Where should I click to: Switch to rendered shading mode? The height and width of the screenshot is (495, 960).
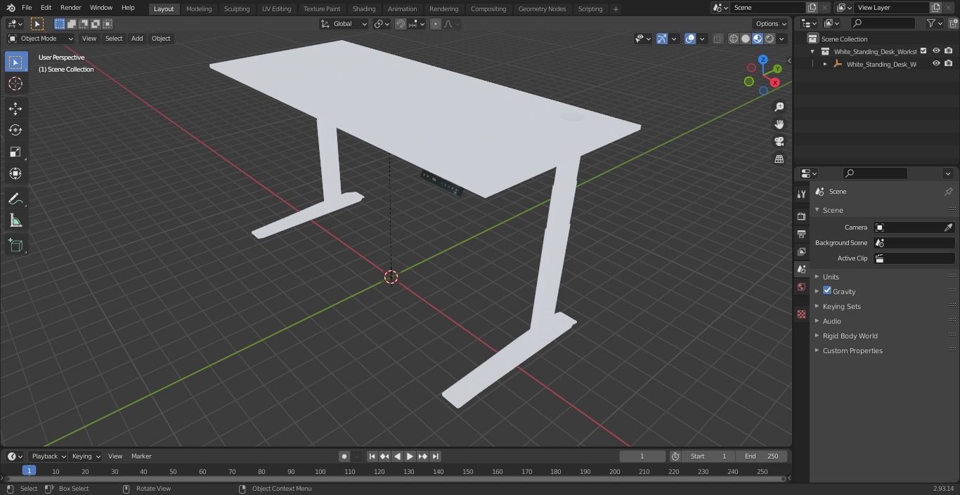(770, 39)
